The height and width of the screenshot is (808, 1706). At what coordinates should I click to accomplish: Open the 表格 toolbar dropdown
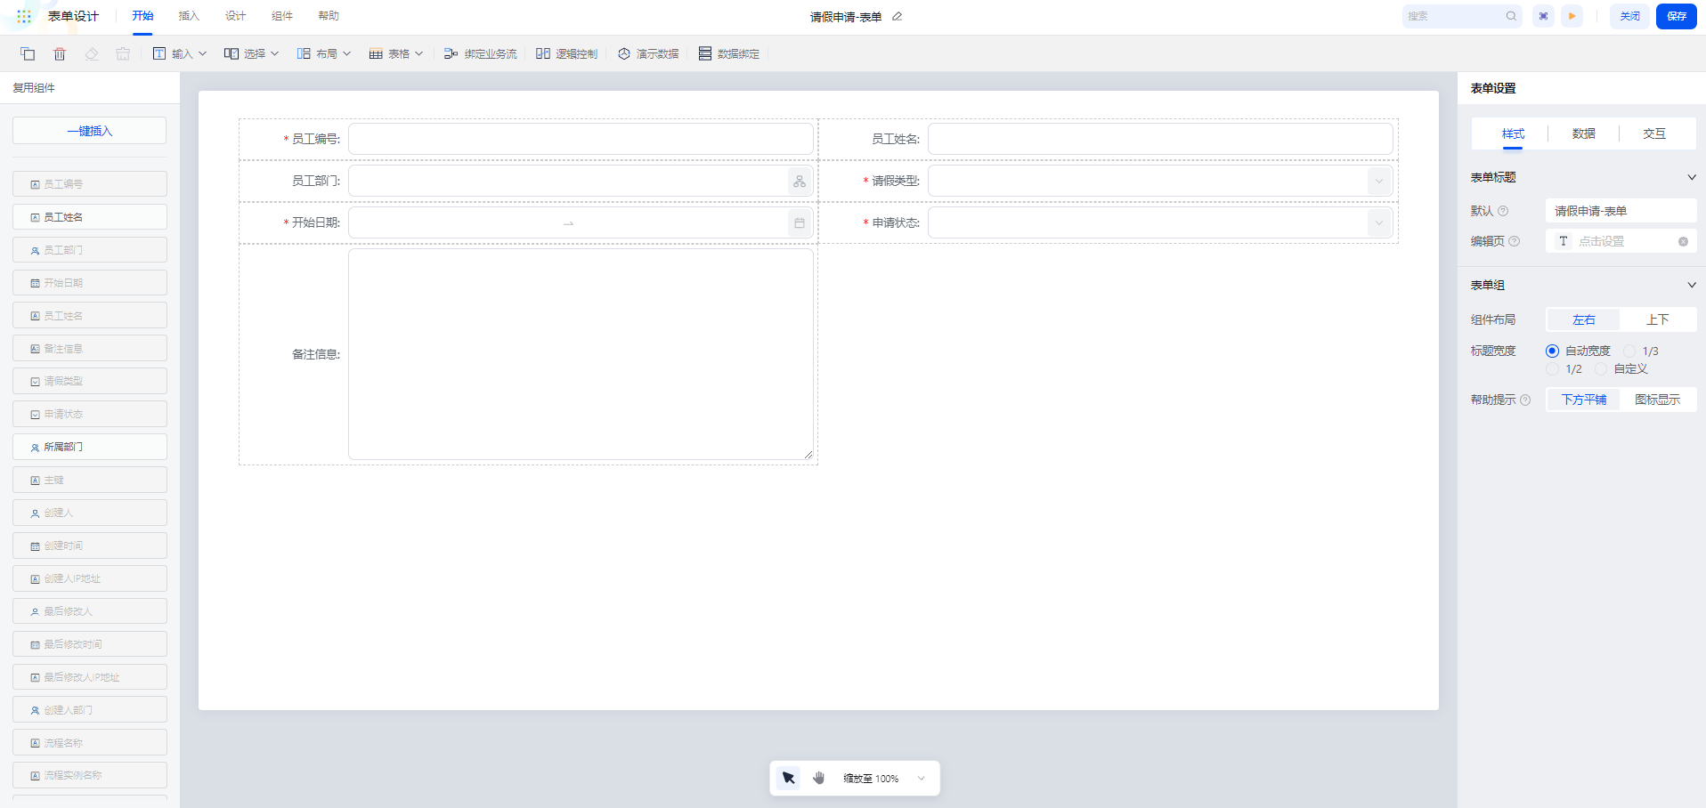[396, 53]
